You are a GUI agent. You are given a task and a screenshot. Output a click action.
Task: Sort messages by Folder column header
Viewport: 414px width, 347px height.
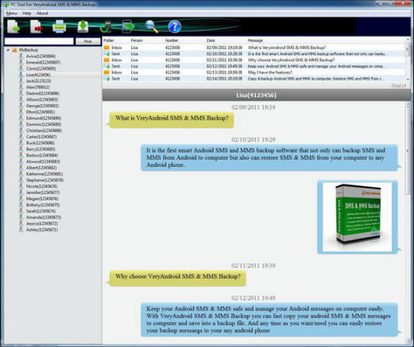pos(109,41)
